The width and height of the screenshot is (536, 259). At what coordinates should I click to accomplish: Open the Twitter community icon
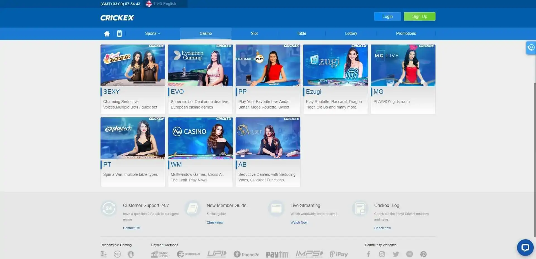396,254
